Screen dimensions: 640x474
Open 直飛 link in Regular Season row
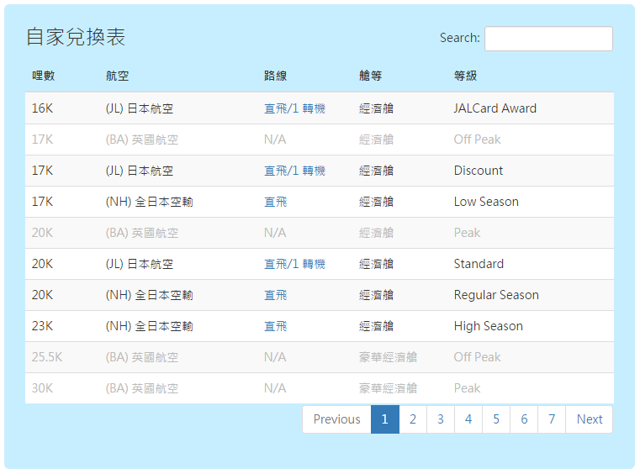276,295
